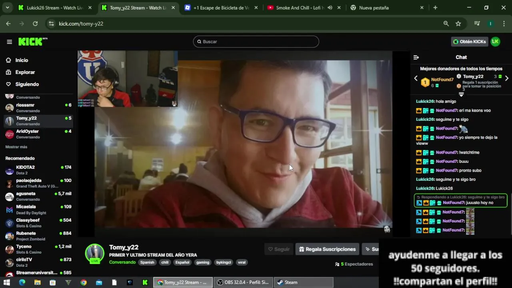Image resolution: width=512 pixels, height=288 pixels.
Task: Open OBS 32.0.4 from taskbar
Action: [x=243, y=282]
